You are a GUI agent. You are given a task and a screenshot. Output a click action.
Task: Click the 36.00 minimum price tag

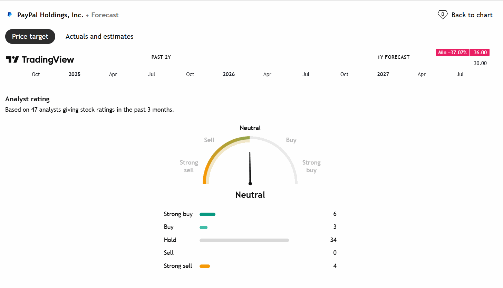pos(480,53)
